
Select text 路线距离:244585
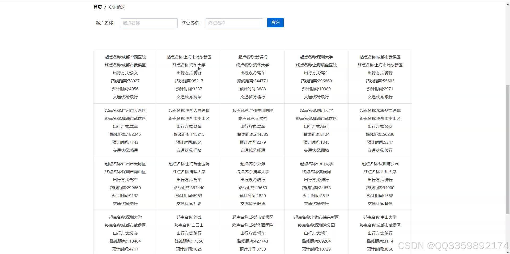coord(253,134)
